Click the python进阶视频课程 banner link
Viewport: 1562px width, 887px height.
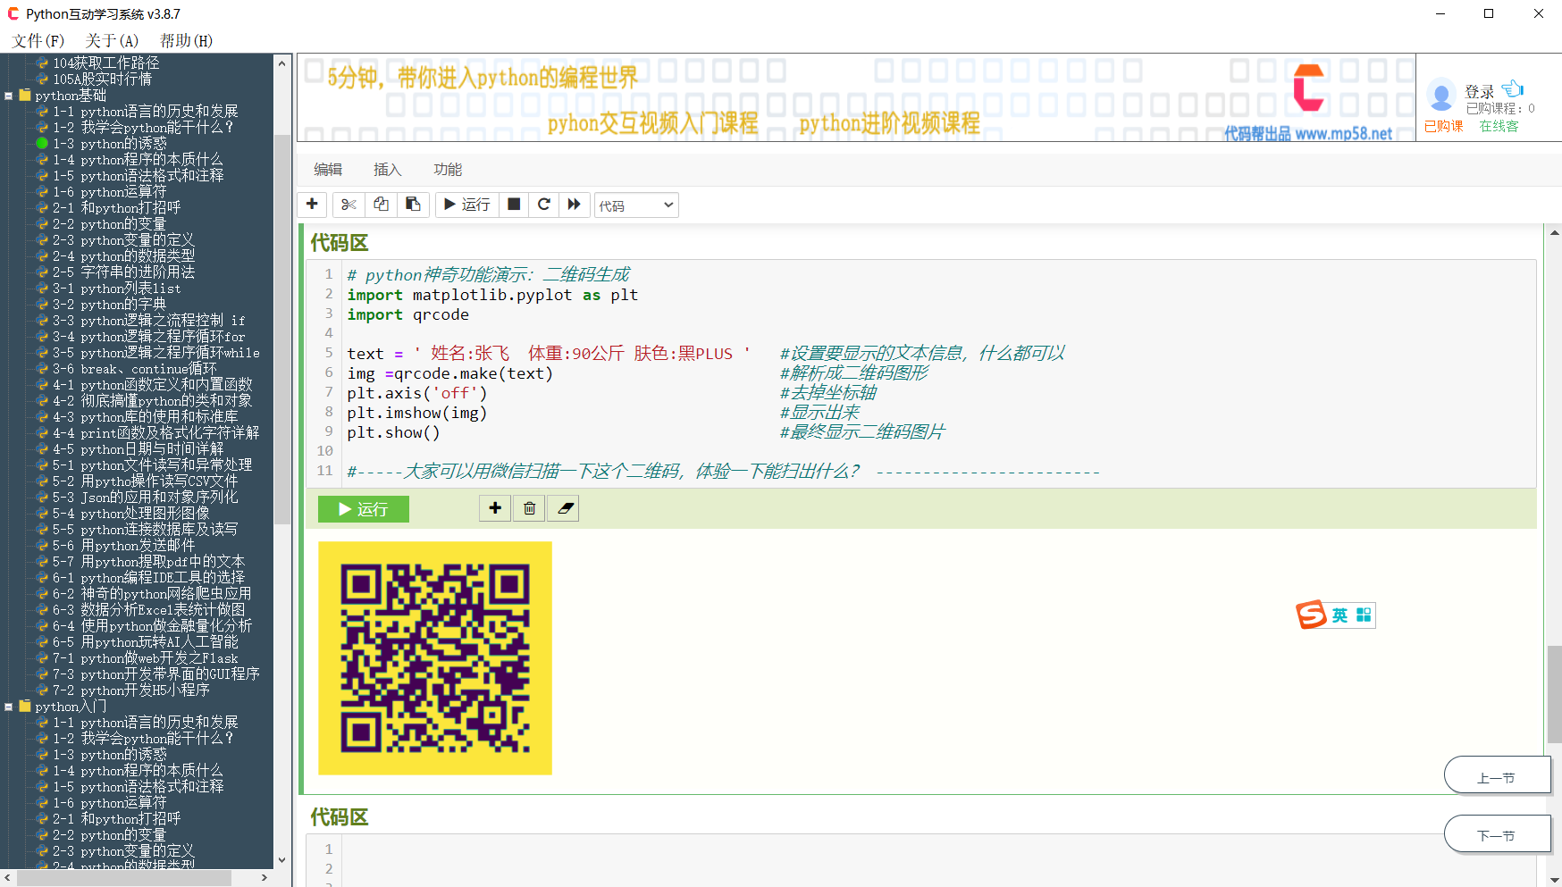click(889, 122)
